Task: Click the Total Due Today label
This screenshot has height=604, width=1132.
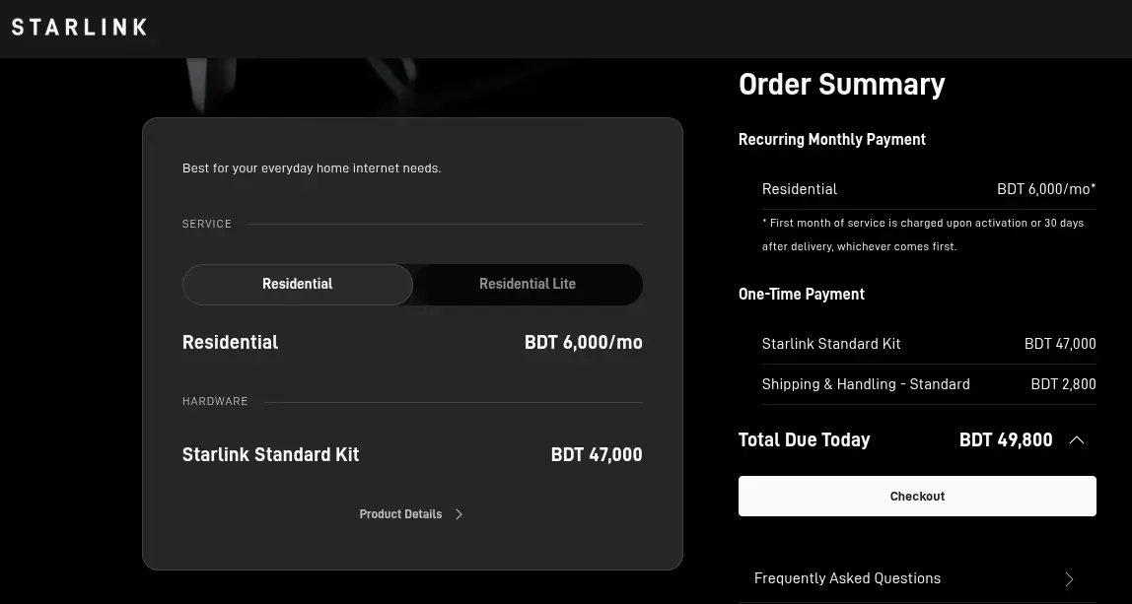Action: (x=805, y=439)
